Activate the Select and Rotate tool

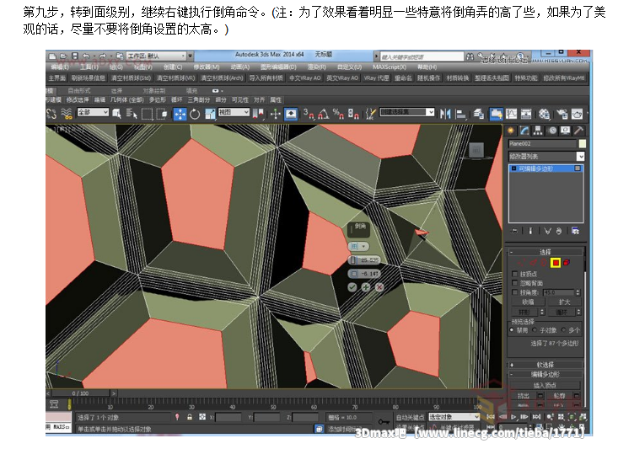point(195,114)
